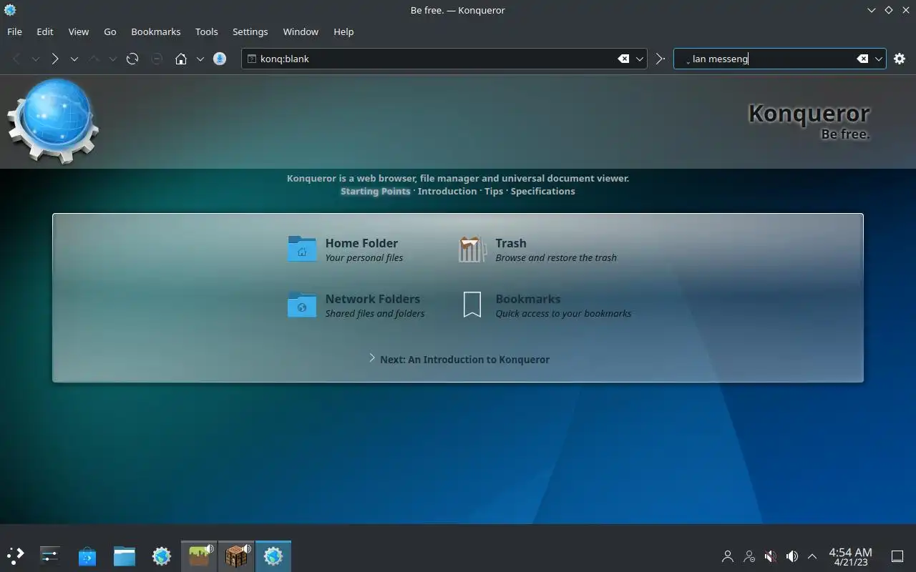Open the Tools menu
This screenshot has height=572, width=916.
207,31
